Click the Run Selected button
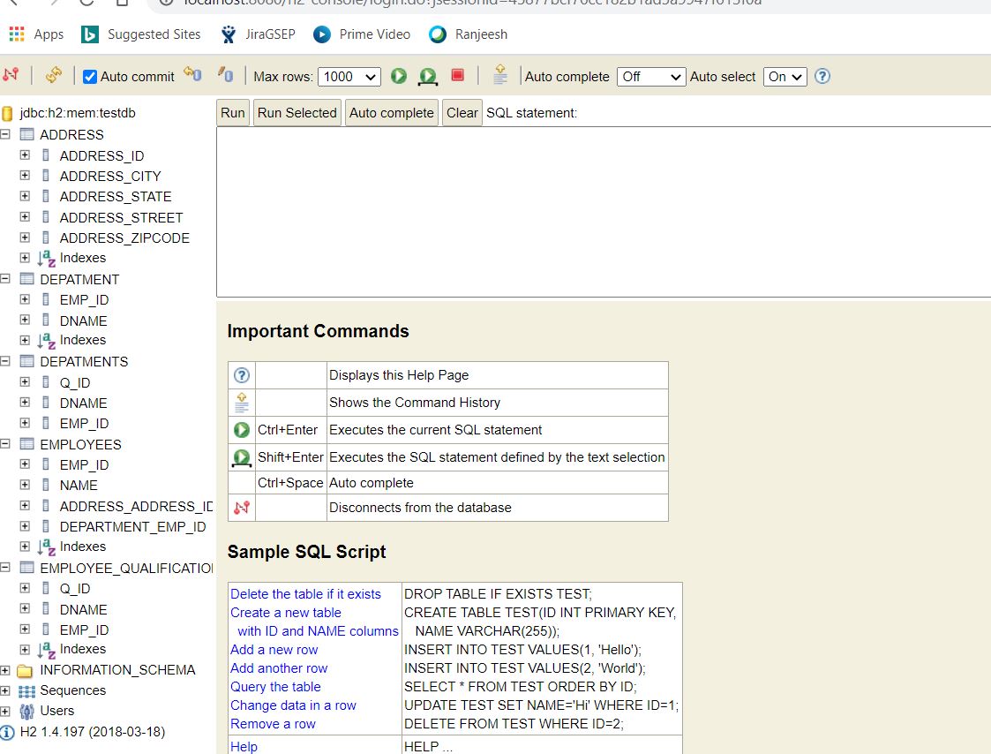Viewport: 991px width, 754px height. [297, 113]
